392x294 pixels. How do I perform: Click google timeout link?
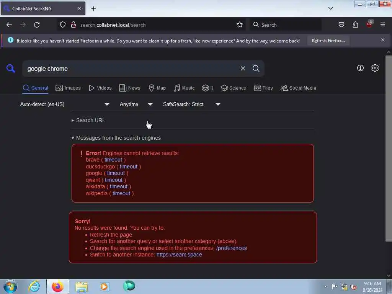point(116,173)
